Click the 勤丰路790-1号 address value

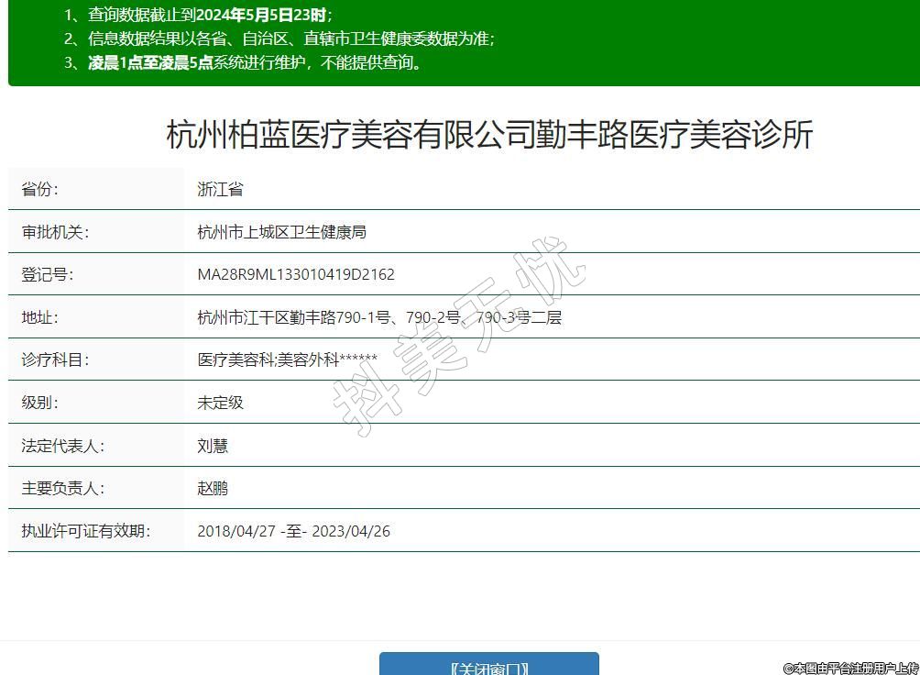(379, 317)
